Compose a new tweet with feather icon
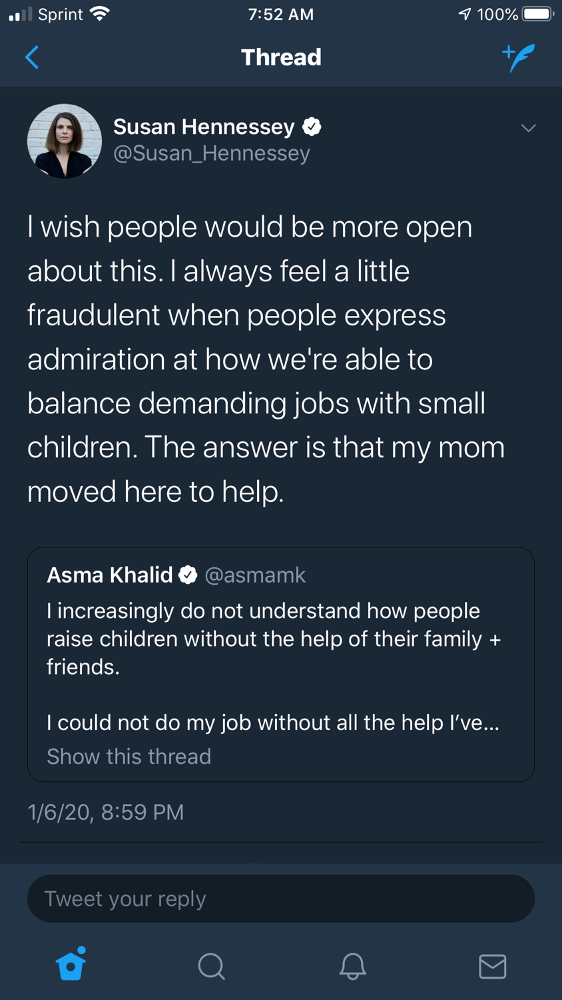The height and width of the screenshot is (1000, 562). [x=518, y=58]
